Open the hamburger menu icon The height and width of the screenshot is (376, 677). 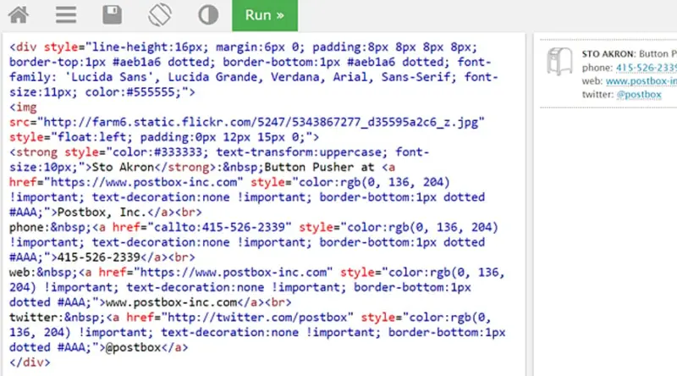coord(66,14)
